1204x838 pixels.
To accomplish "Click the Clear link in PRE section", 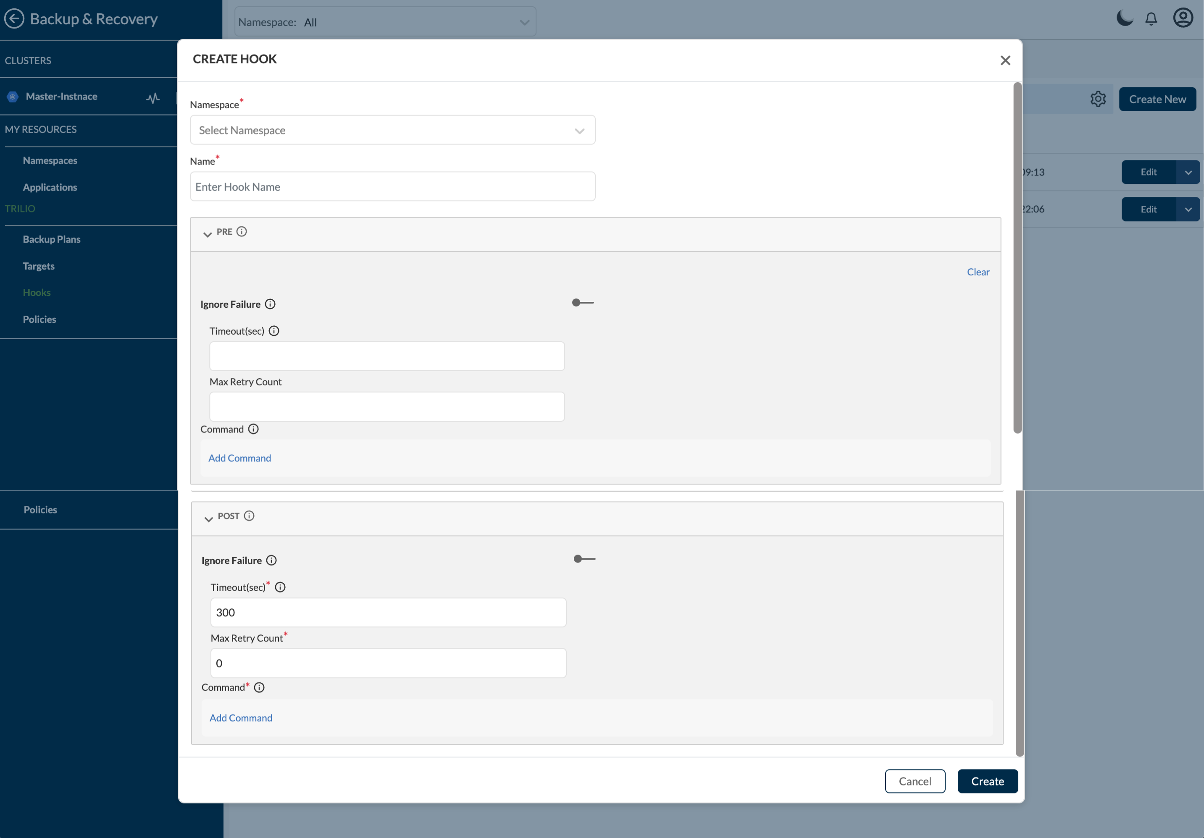I will 978,272.
